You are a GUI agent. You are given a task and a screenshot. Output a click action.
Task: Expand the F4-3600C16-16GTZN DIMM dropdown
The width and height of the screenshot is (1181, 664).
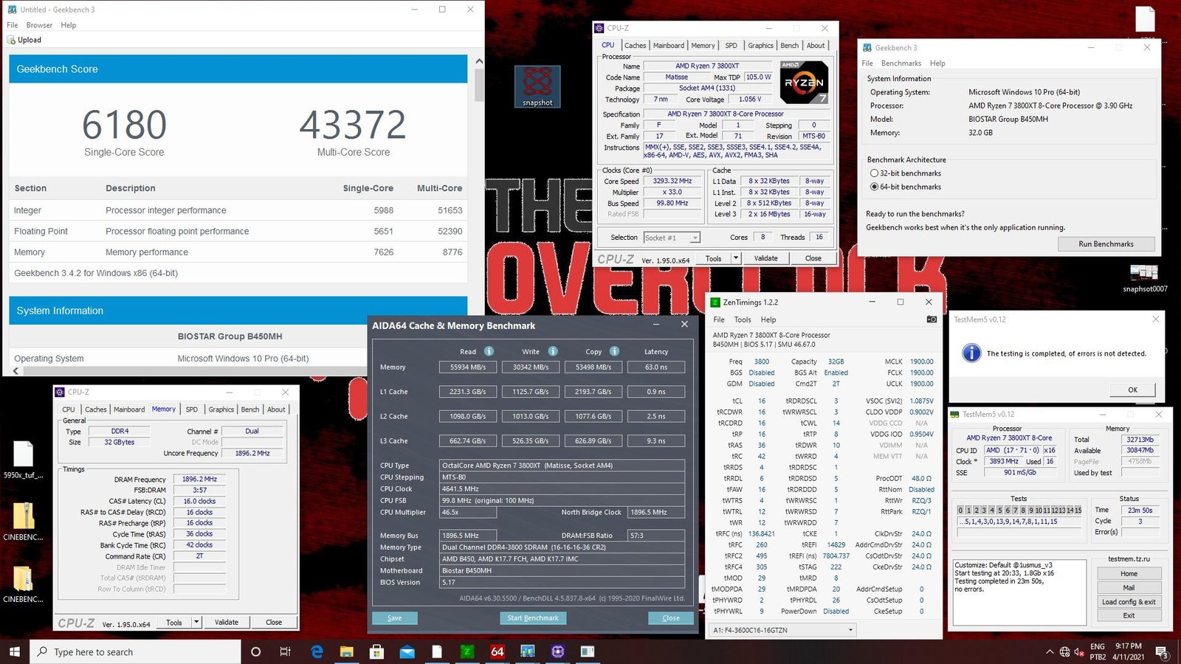click(850, 629)
